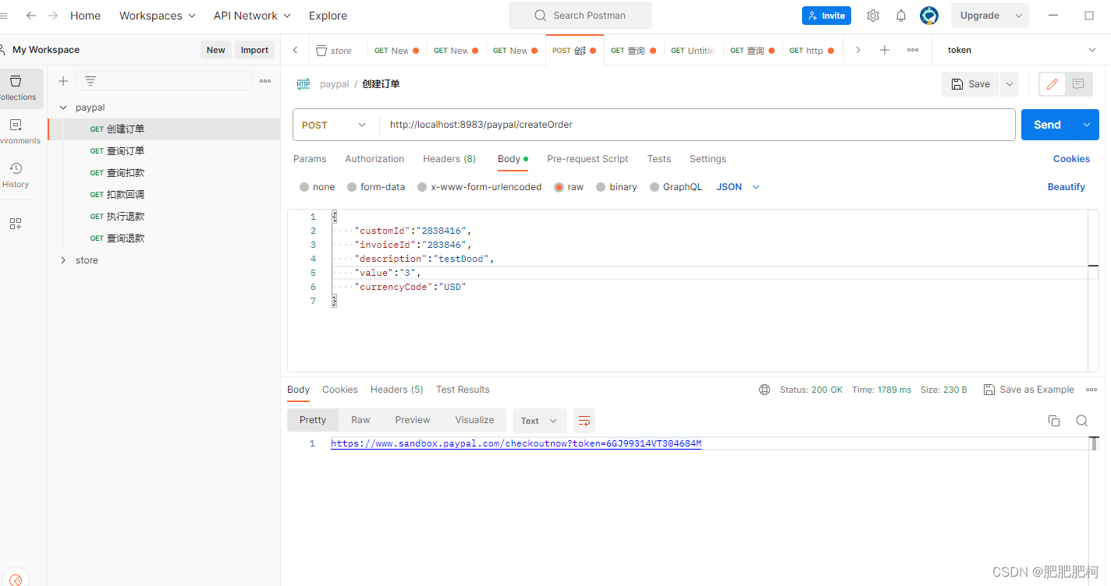Click the Save button
The height and width of the screenshot is (586, 1111).
coord(971,84)
